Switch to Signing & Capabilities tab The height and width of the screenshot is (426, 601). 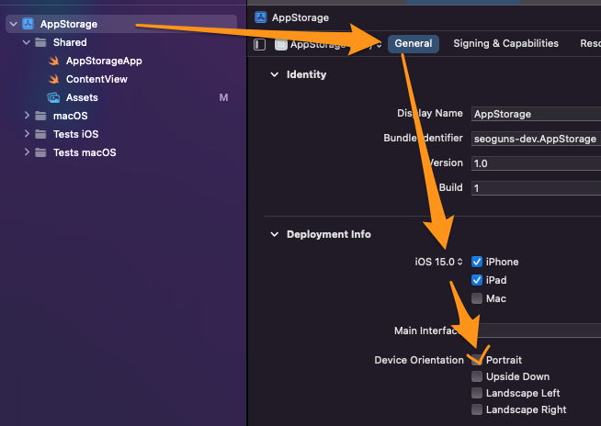pos(506,44)
